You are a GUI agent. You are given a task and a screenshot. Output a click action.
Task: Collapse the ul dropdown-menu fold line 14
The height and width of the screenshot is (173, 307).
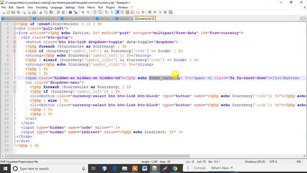pos(15,83)
